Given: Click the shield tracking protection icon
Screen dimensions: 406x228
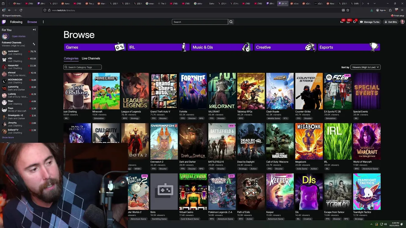Looking at the screenshot, I should pyautogui.click(x=45, y=10).
